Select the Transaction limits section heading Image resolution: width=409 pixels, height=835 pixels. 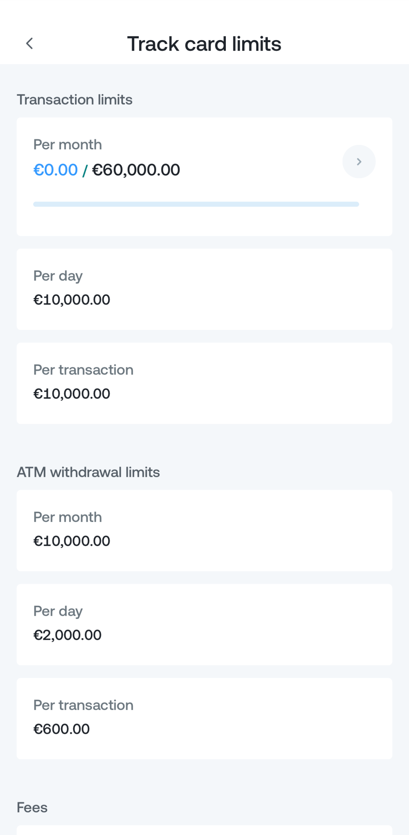75,100
